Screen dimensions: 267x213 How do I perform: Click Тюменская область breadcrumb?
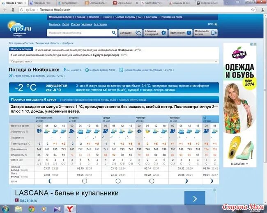[47, 43]
